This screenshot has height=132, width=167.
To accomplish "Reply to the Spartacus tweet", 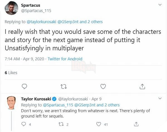I will (x=24, y=87).
